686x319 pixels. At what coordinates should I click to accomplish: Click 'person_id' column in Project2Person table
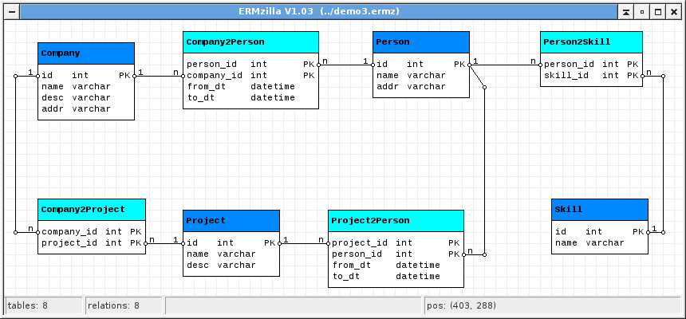(x=396, y=254)
